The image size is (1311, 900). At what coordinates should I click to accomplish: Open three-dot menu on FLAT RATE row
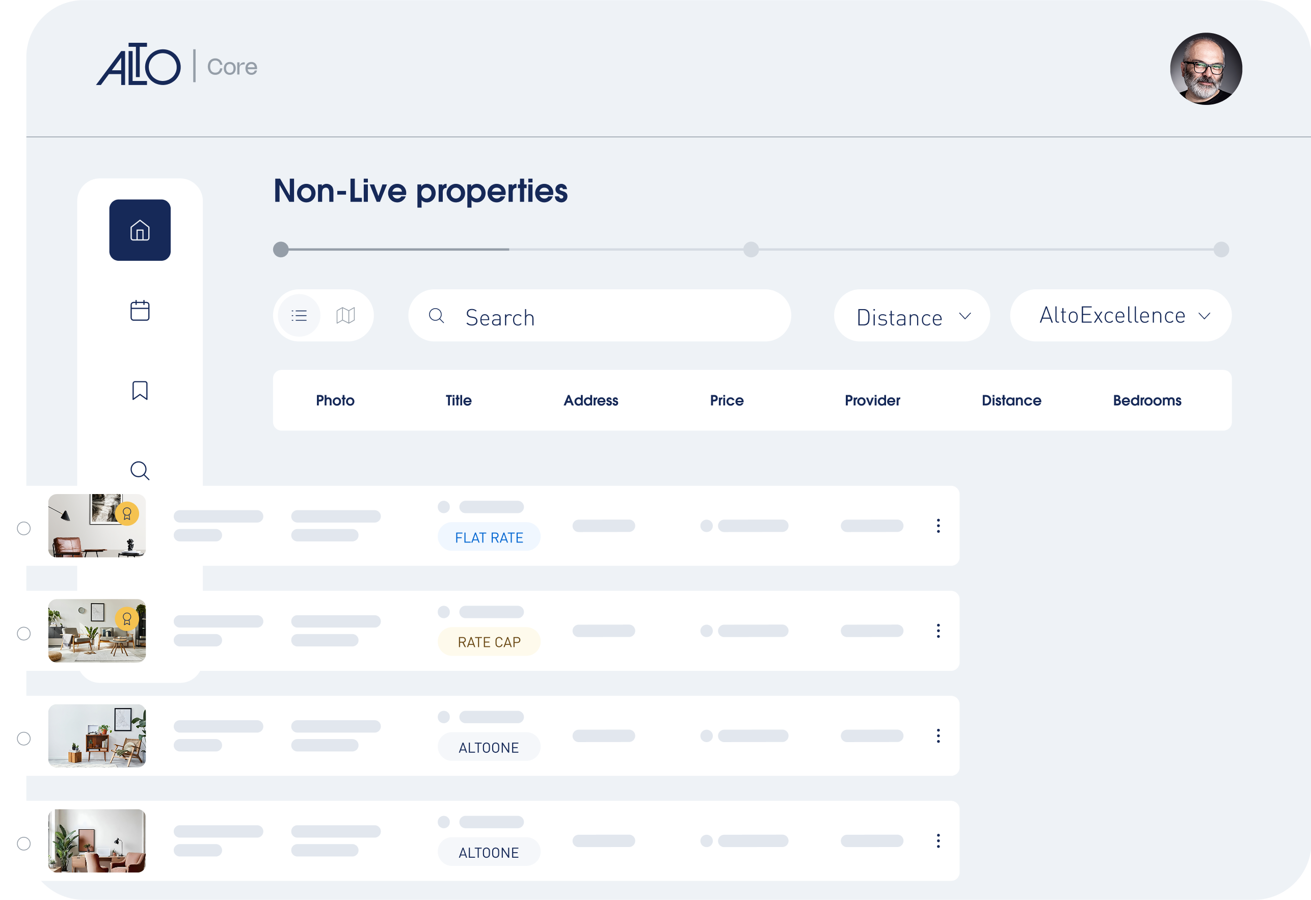[x=938, y=526]
